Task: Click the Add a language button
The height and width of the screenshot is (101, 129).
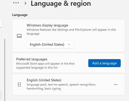Action: pyautogui.click(x=104, y=63)
